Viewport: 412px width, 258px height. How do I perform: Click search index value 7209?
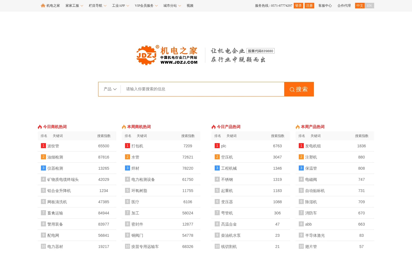point(188,146)
